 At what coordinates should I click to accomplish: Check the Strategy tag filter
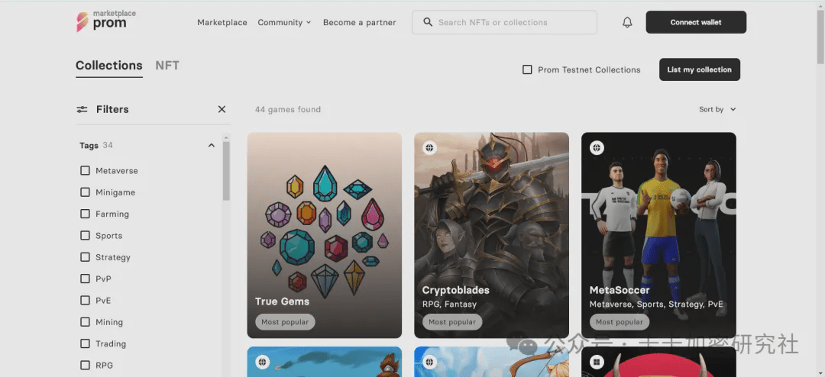pyautogui.click(x=85, y=257)
